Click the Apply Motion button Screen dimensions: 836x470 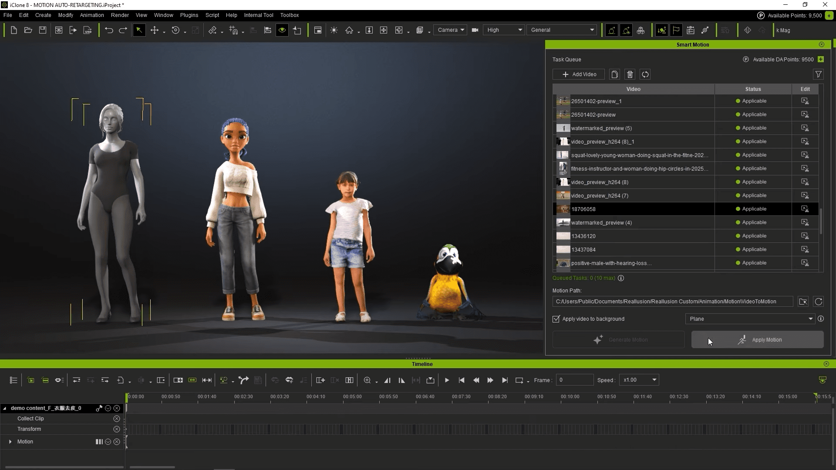click(757, 339)
